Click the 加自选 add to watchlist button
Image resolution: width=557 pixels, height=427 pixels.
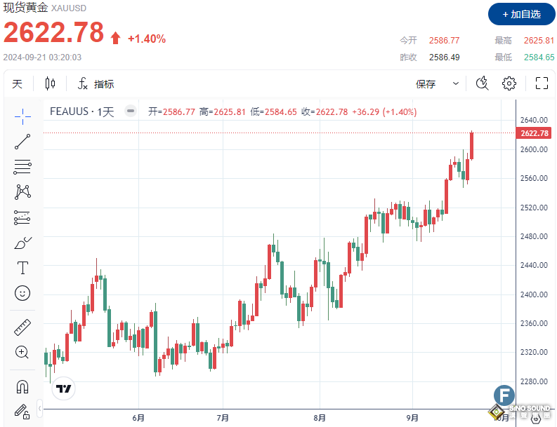click(x=520, y=14)
